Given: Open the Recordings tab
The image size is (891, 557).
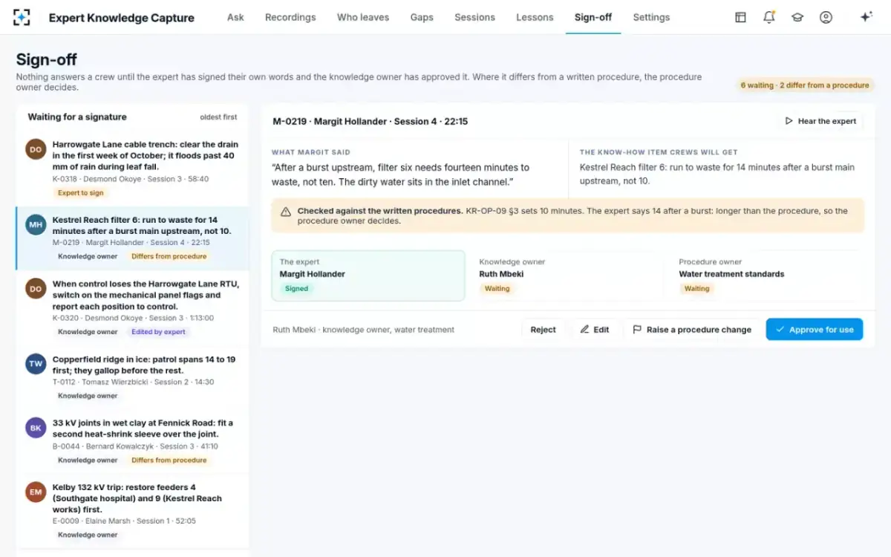Looking at the screenshot, I should click(290, 17).
